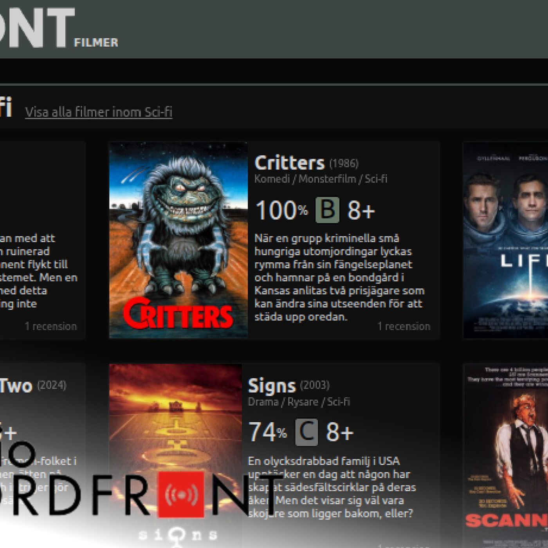Click the B grade badge for Critters

pos(327,210)
